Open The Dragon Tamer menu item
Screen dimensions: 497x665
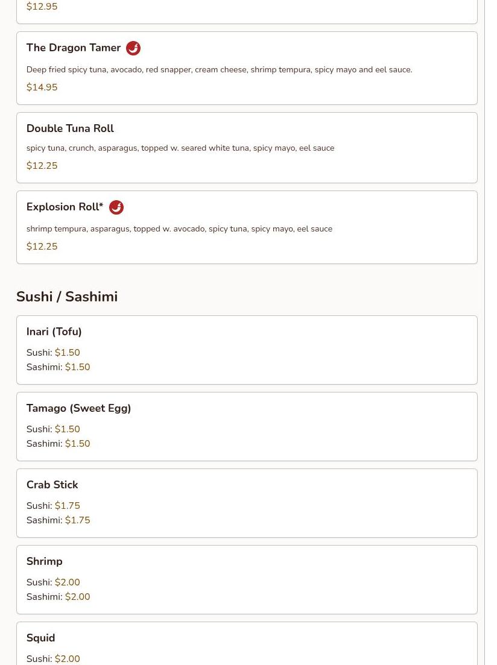[x=74, y=48]
